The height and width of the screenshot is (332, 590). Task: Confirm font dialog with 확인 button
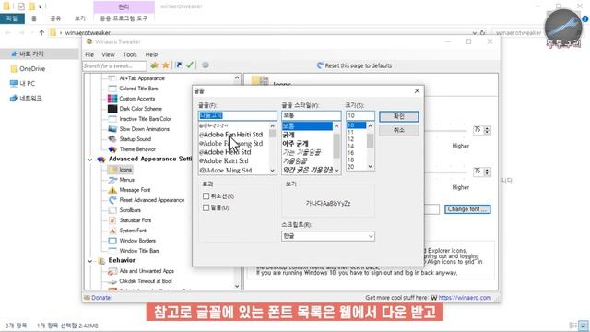point(399,116)
